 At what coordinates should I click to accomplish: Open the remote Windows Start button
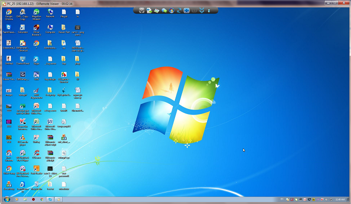coord(7,199)
